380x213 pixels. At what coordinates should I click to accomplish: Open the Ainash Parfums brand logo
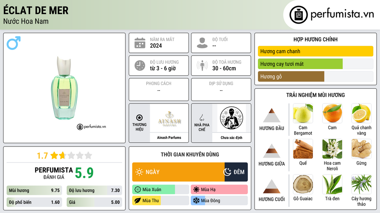pyautogui.click(x=169, y=118)
